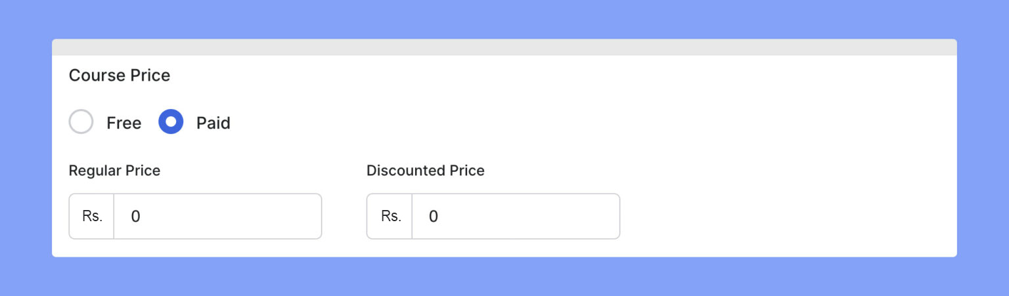Click the "Course Price" section heading

120,75
